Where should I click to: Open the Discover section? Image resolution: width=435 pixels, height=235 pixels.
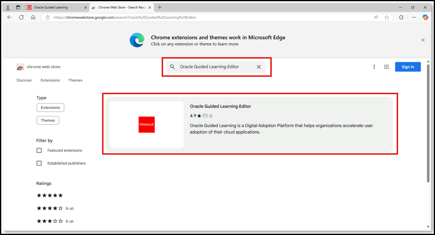point(24,80)
